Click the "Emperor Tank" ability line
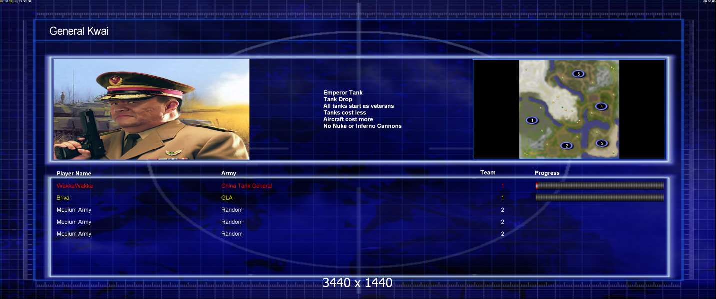The image size is (716, 299). pos(343,93)
